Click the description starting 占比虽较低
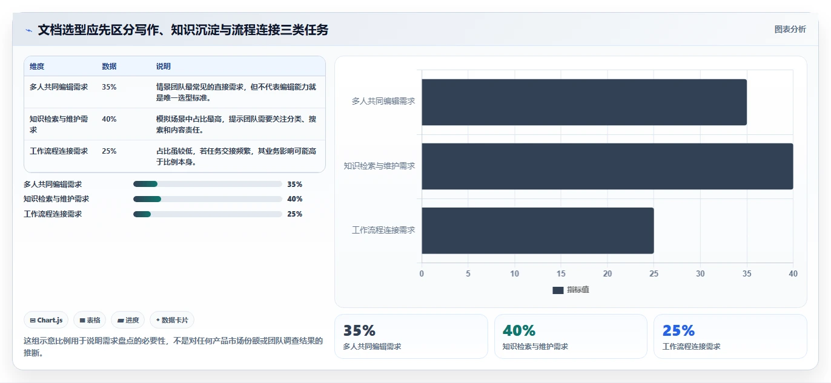Viewport: 831px width, 383px height. click(x=236, y=156)
